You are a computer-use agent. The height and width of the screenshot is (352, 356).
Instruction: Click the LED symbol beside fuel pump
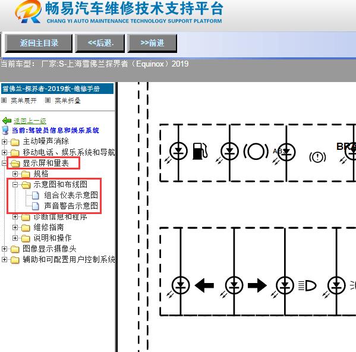(x=178, y=151)
